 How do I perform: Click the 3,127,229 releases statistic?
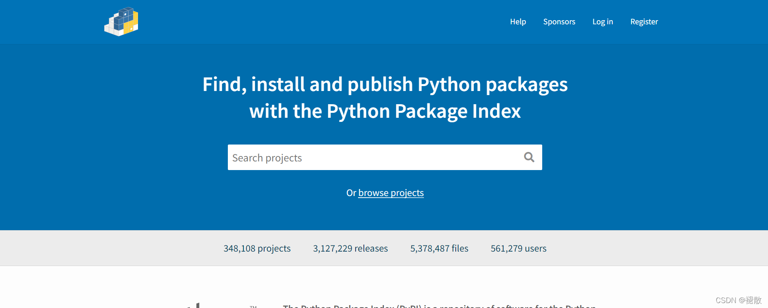pos(350,248)
